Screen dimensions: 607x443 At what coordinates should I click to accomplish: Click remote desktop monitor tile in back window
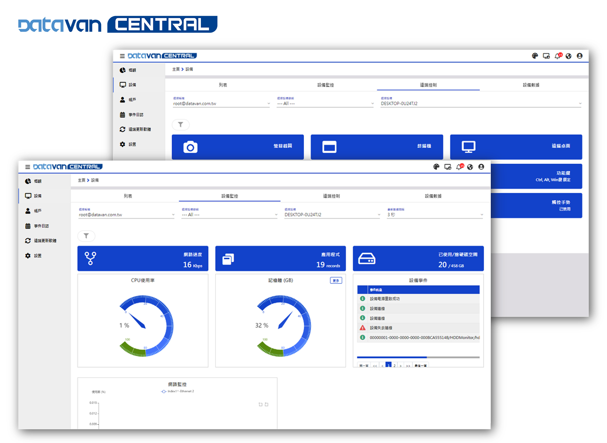pos(516,147)
